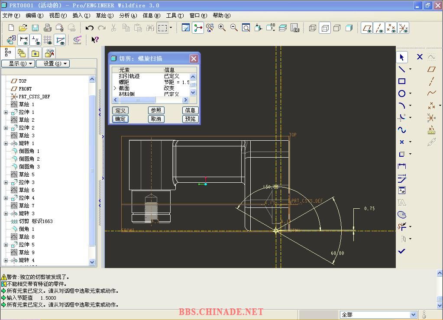Zoom in using the magnifier plus icon

pos(222,28)
